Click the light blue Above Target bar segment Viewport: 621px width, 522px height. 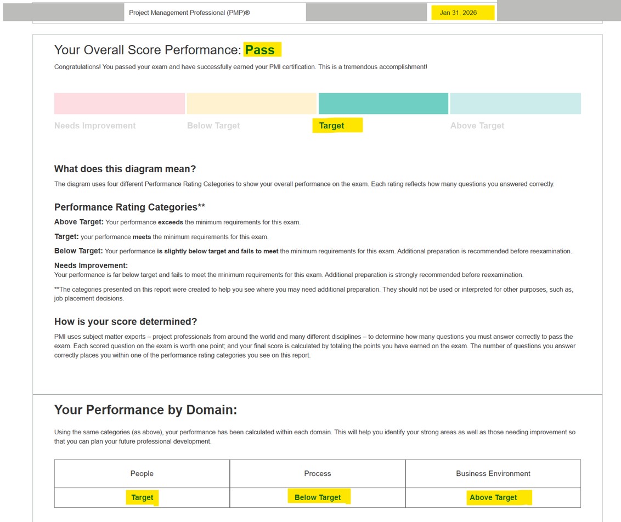[x=515, y=104]
